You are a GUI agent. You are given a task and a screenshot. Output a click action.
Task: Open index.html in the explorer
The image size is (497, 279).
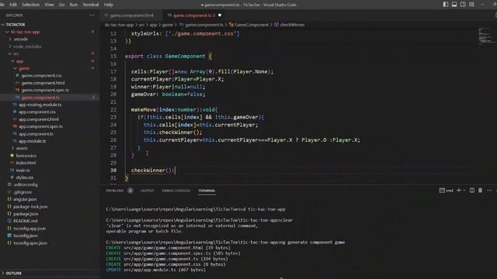click(x=26, y=163)
